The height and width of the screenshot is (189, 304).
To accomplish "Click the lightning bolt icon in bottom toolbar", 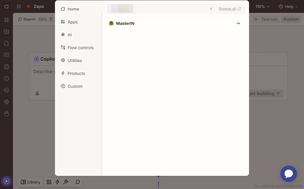I will click(57, 182).
